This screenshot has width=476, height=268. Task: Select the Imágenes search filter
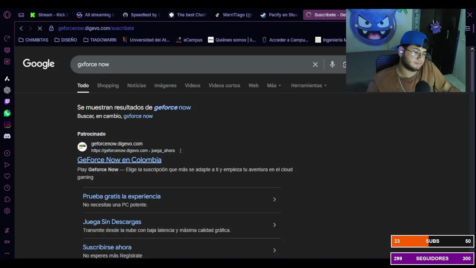click(x=165, y=86)
